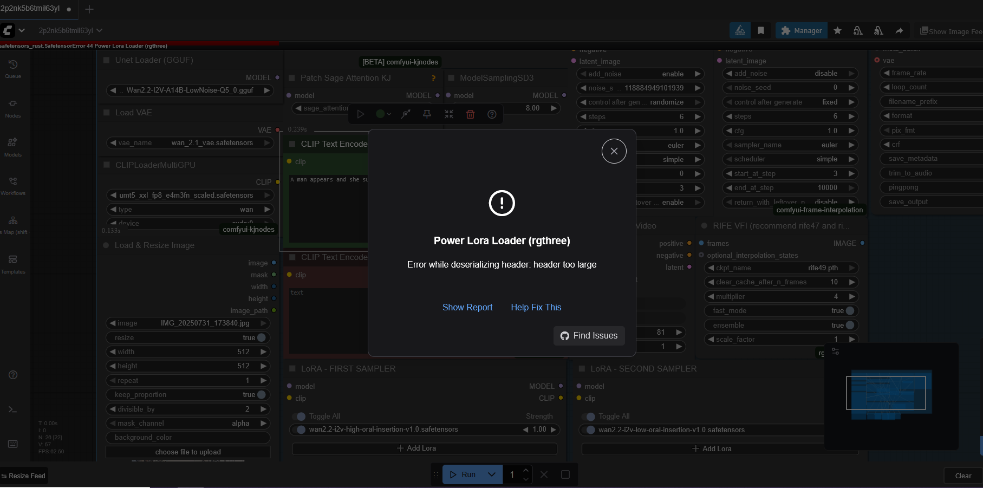Cancel the current run with the X icon
The height and width of the screenshot is (488, 983).
[544, 474]
